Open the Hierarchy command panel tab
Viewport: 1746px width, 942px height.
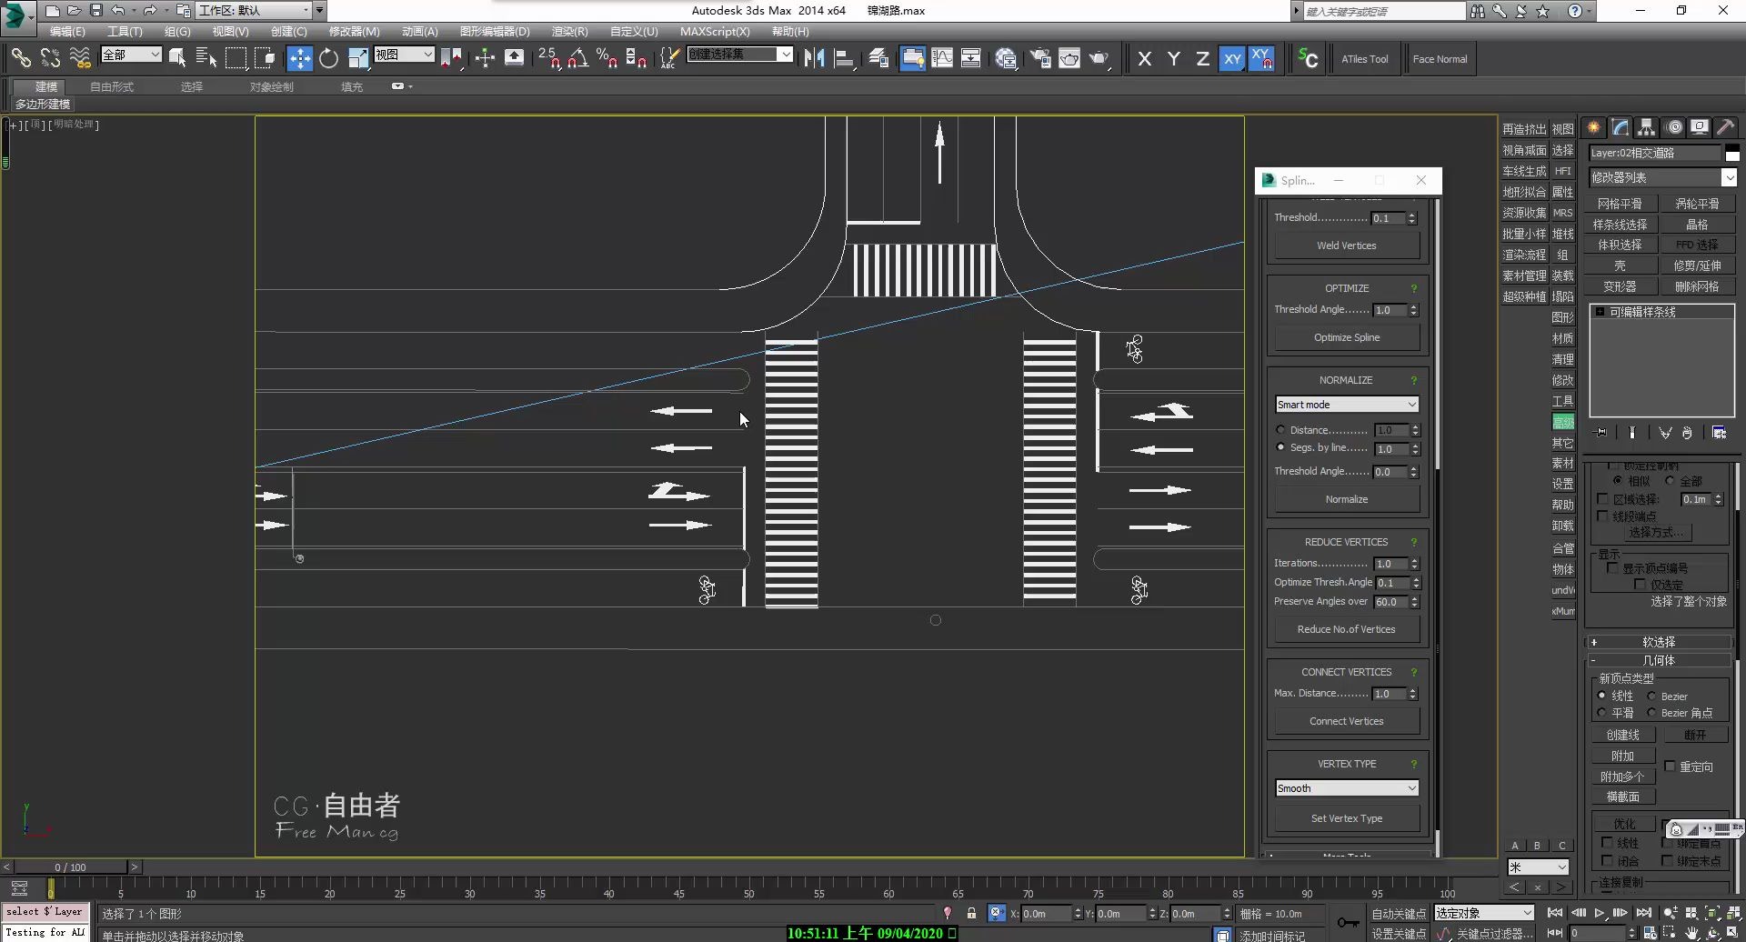(1646, 127)
